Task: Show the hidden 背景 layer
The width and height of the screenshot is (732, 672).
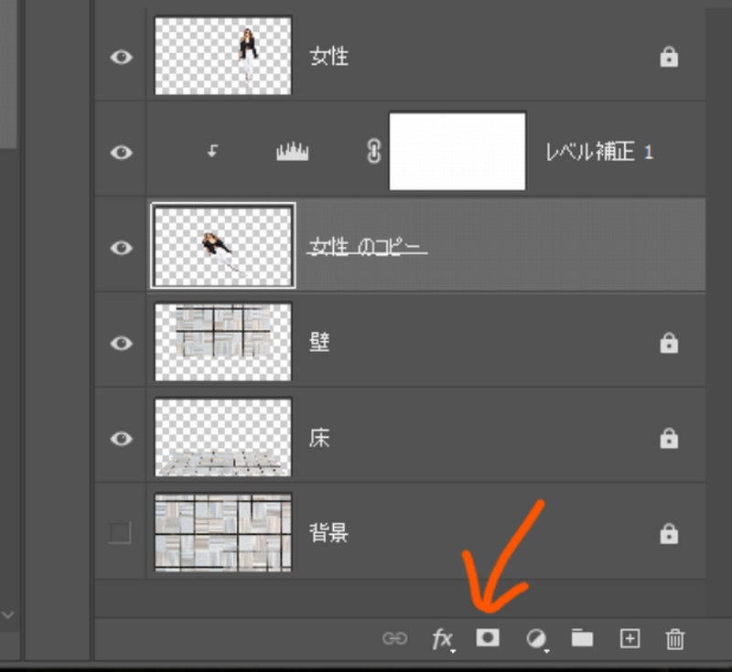Action: coord(120,533)
